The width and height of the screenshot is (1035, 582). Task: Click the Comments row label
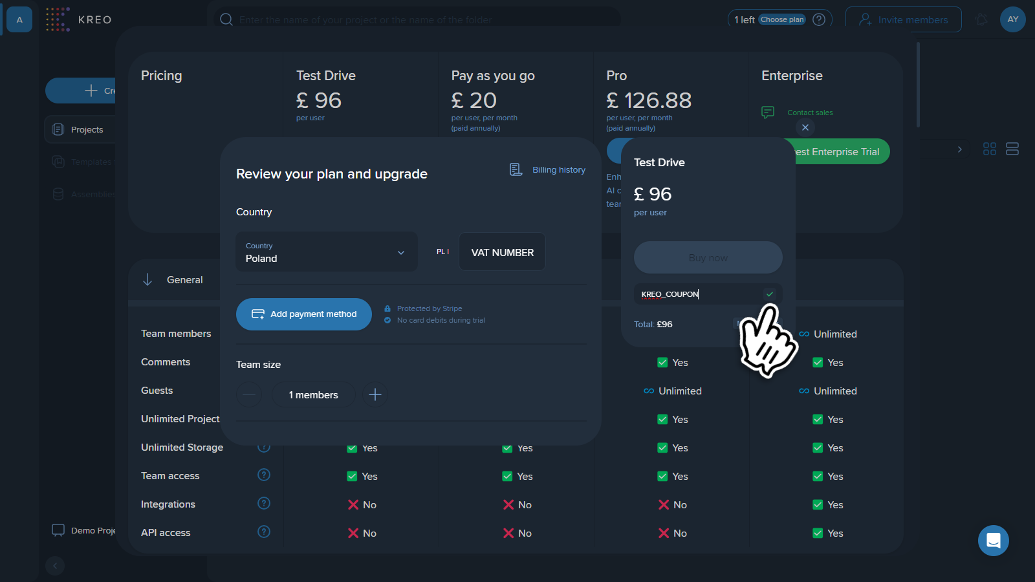pos(166,362)
